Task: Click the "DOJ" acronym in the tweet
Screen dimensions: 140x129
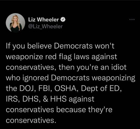Action: [27, 88]
